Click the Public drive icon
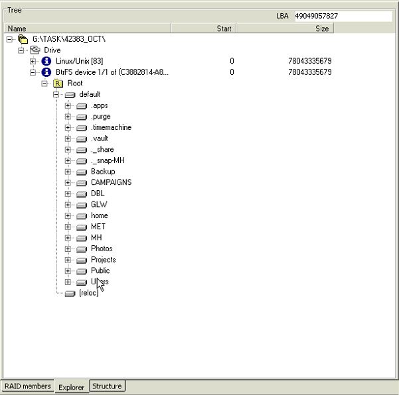Image resolution: width=399 pixels, height=395 pixels. (x=82, y=271)
